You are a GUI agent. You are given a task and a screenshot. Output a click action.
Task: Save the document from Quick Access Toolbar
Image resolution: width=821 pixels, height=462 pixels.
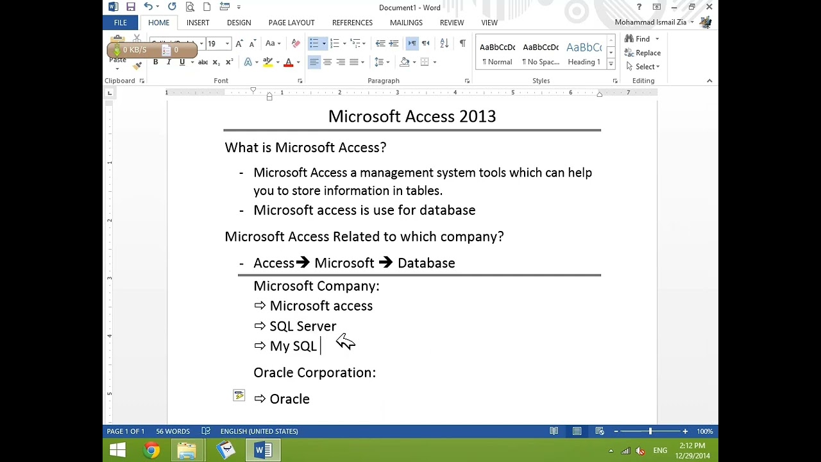coord(131,7)
